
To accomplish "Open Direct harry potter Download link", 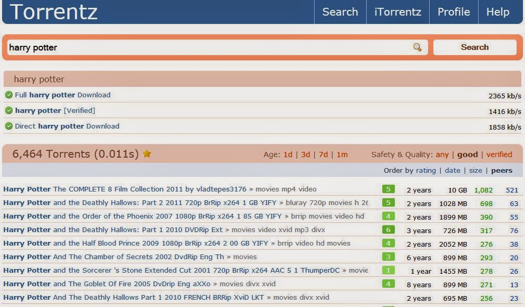I will (x=67, y=126).
